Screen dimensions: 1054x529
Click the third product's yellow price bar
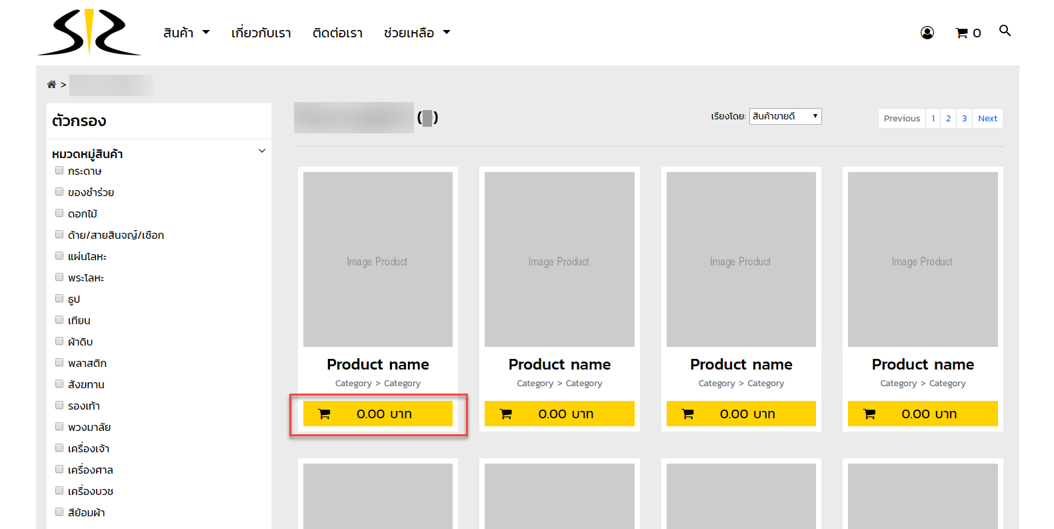tap(741, 414)
